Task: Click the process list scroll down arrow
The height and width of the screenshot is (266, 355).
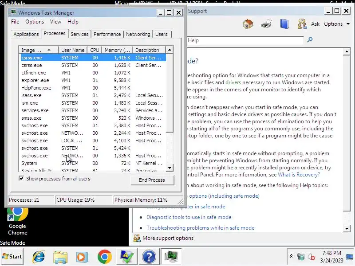Action: [170, 168]
